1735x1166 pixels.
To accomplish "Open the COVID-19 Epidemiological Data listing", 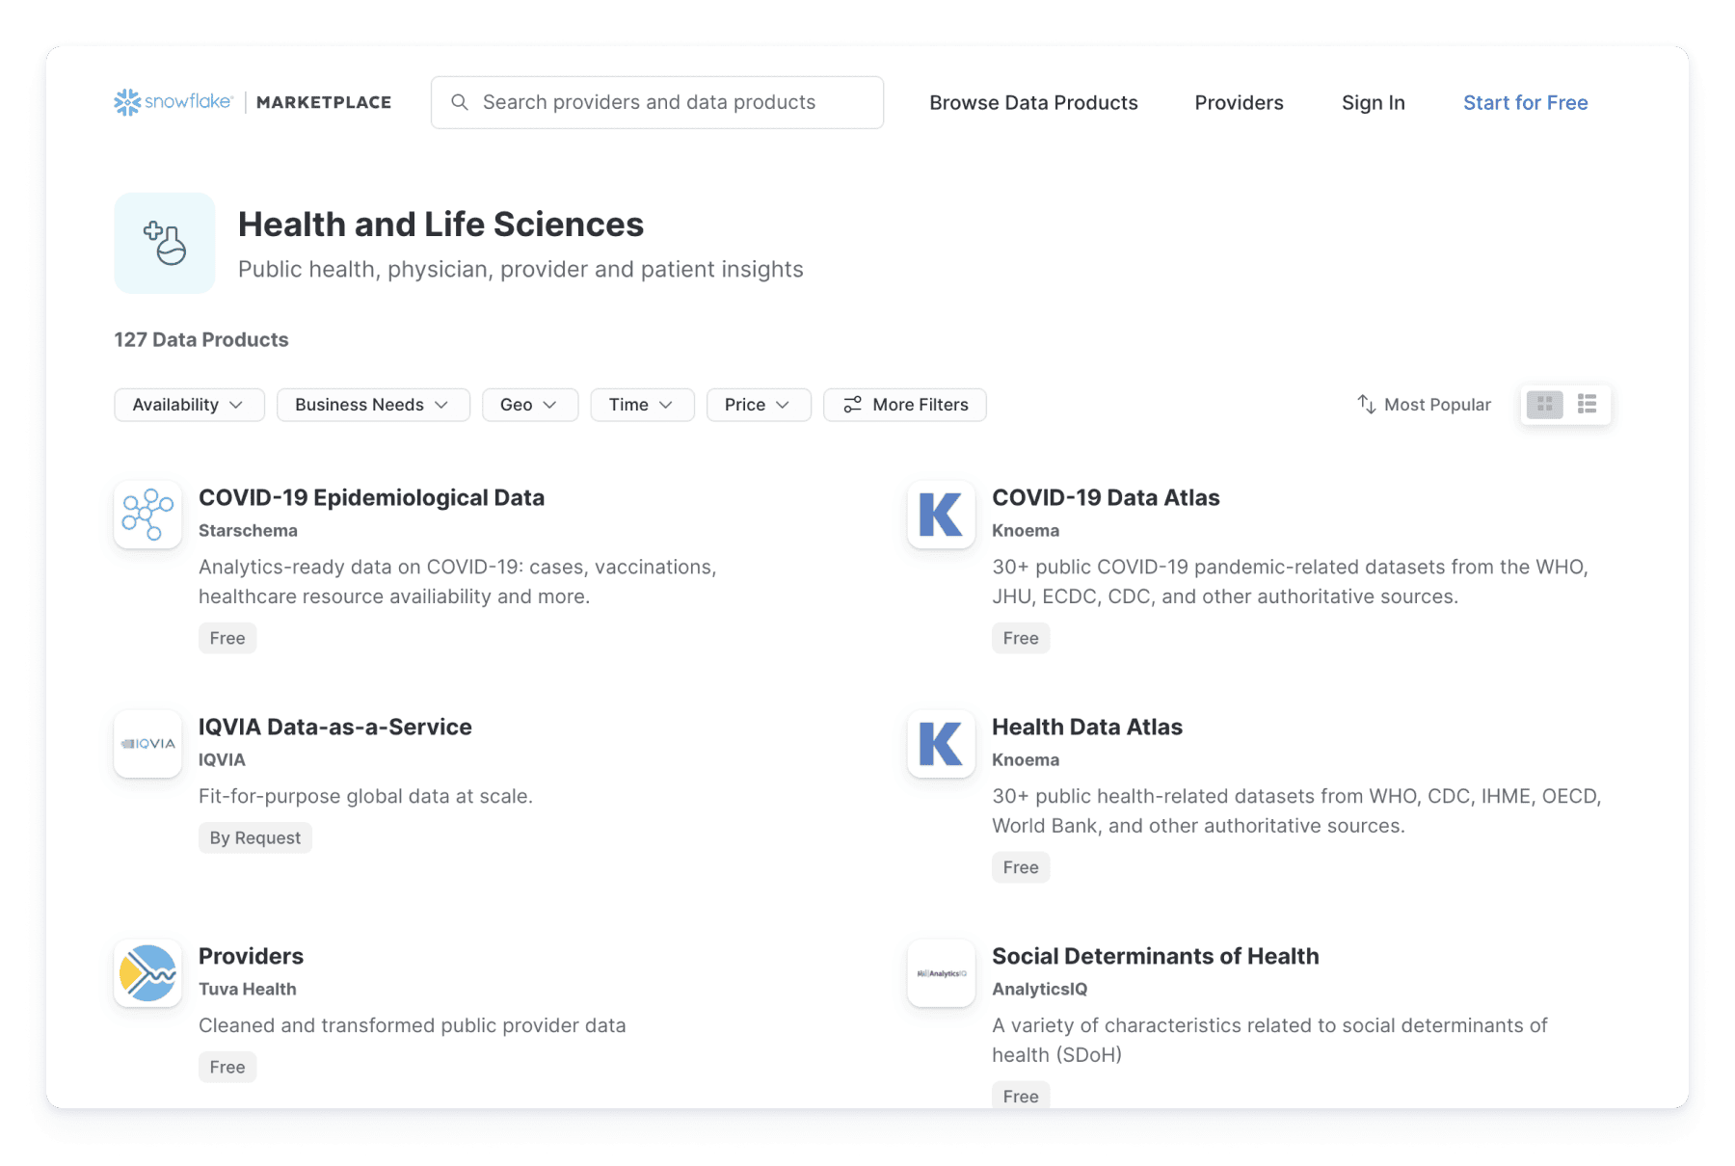I will coord(371,497).
